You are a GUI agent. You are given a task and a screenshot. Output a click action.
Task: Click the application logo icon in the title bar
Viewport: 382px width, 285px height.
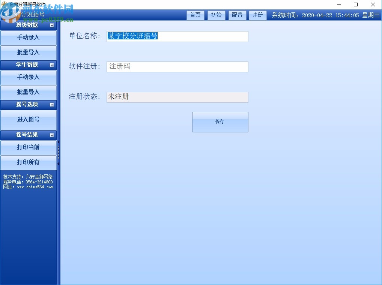coord(5,4)
